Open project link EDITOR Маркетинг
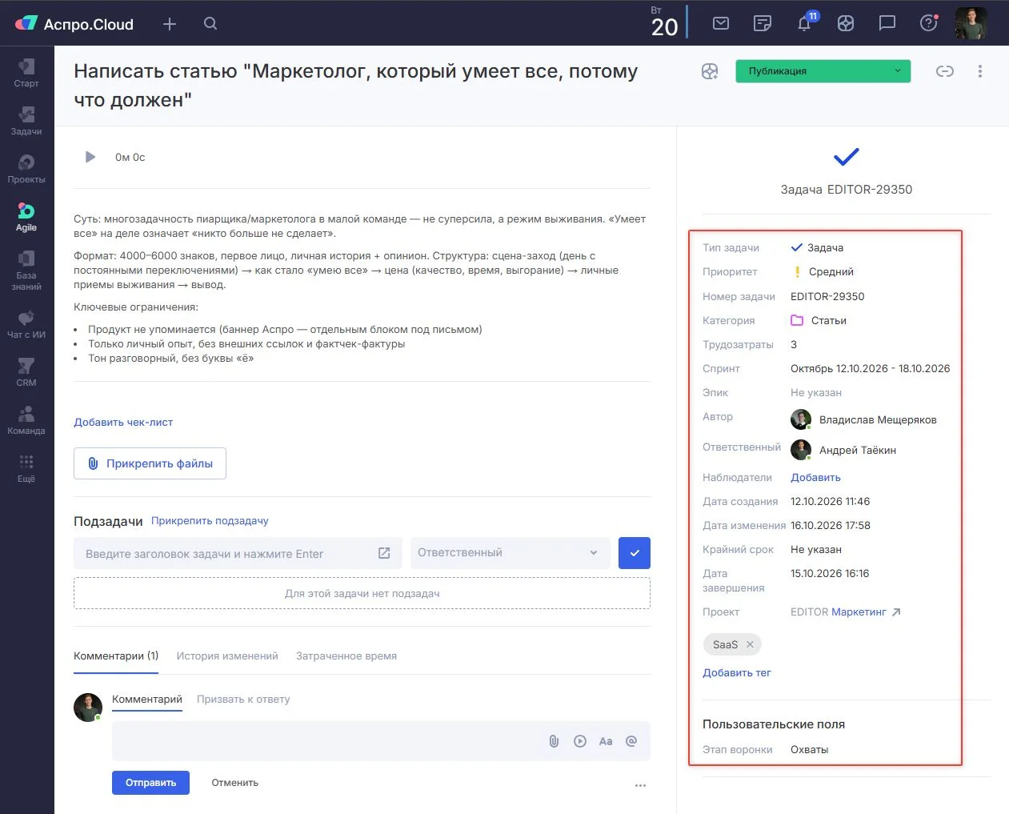 tap(845, 612)
